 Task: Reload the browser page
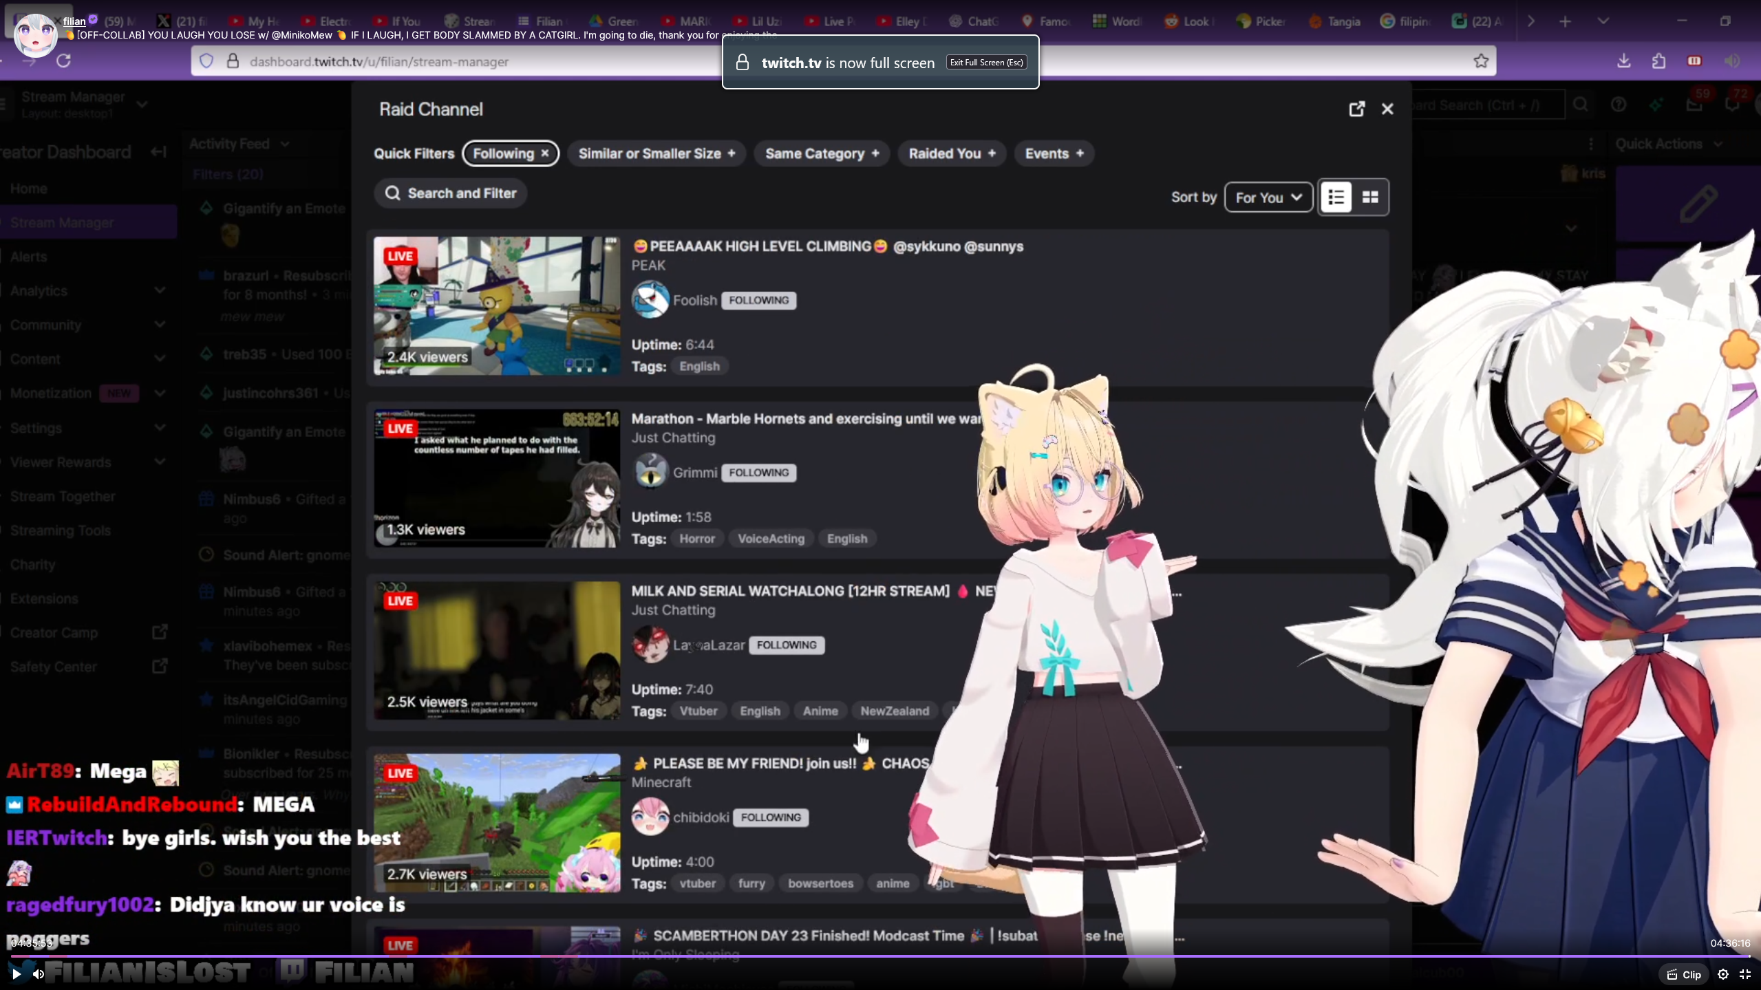click(x=63, y=61)
